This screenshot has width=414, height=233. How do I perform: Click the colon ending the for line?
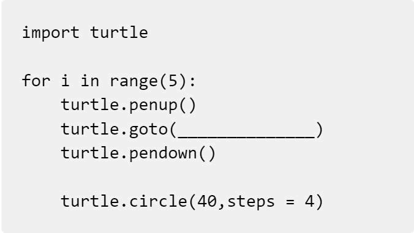tap(192, 82)
